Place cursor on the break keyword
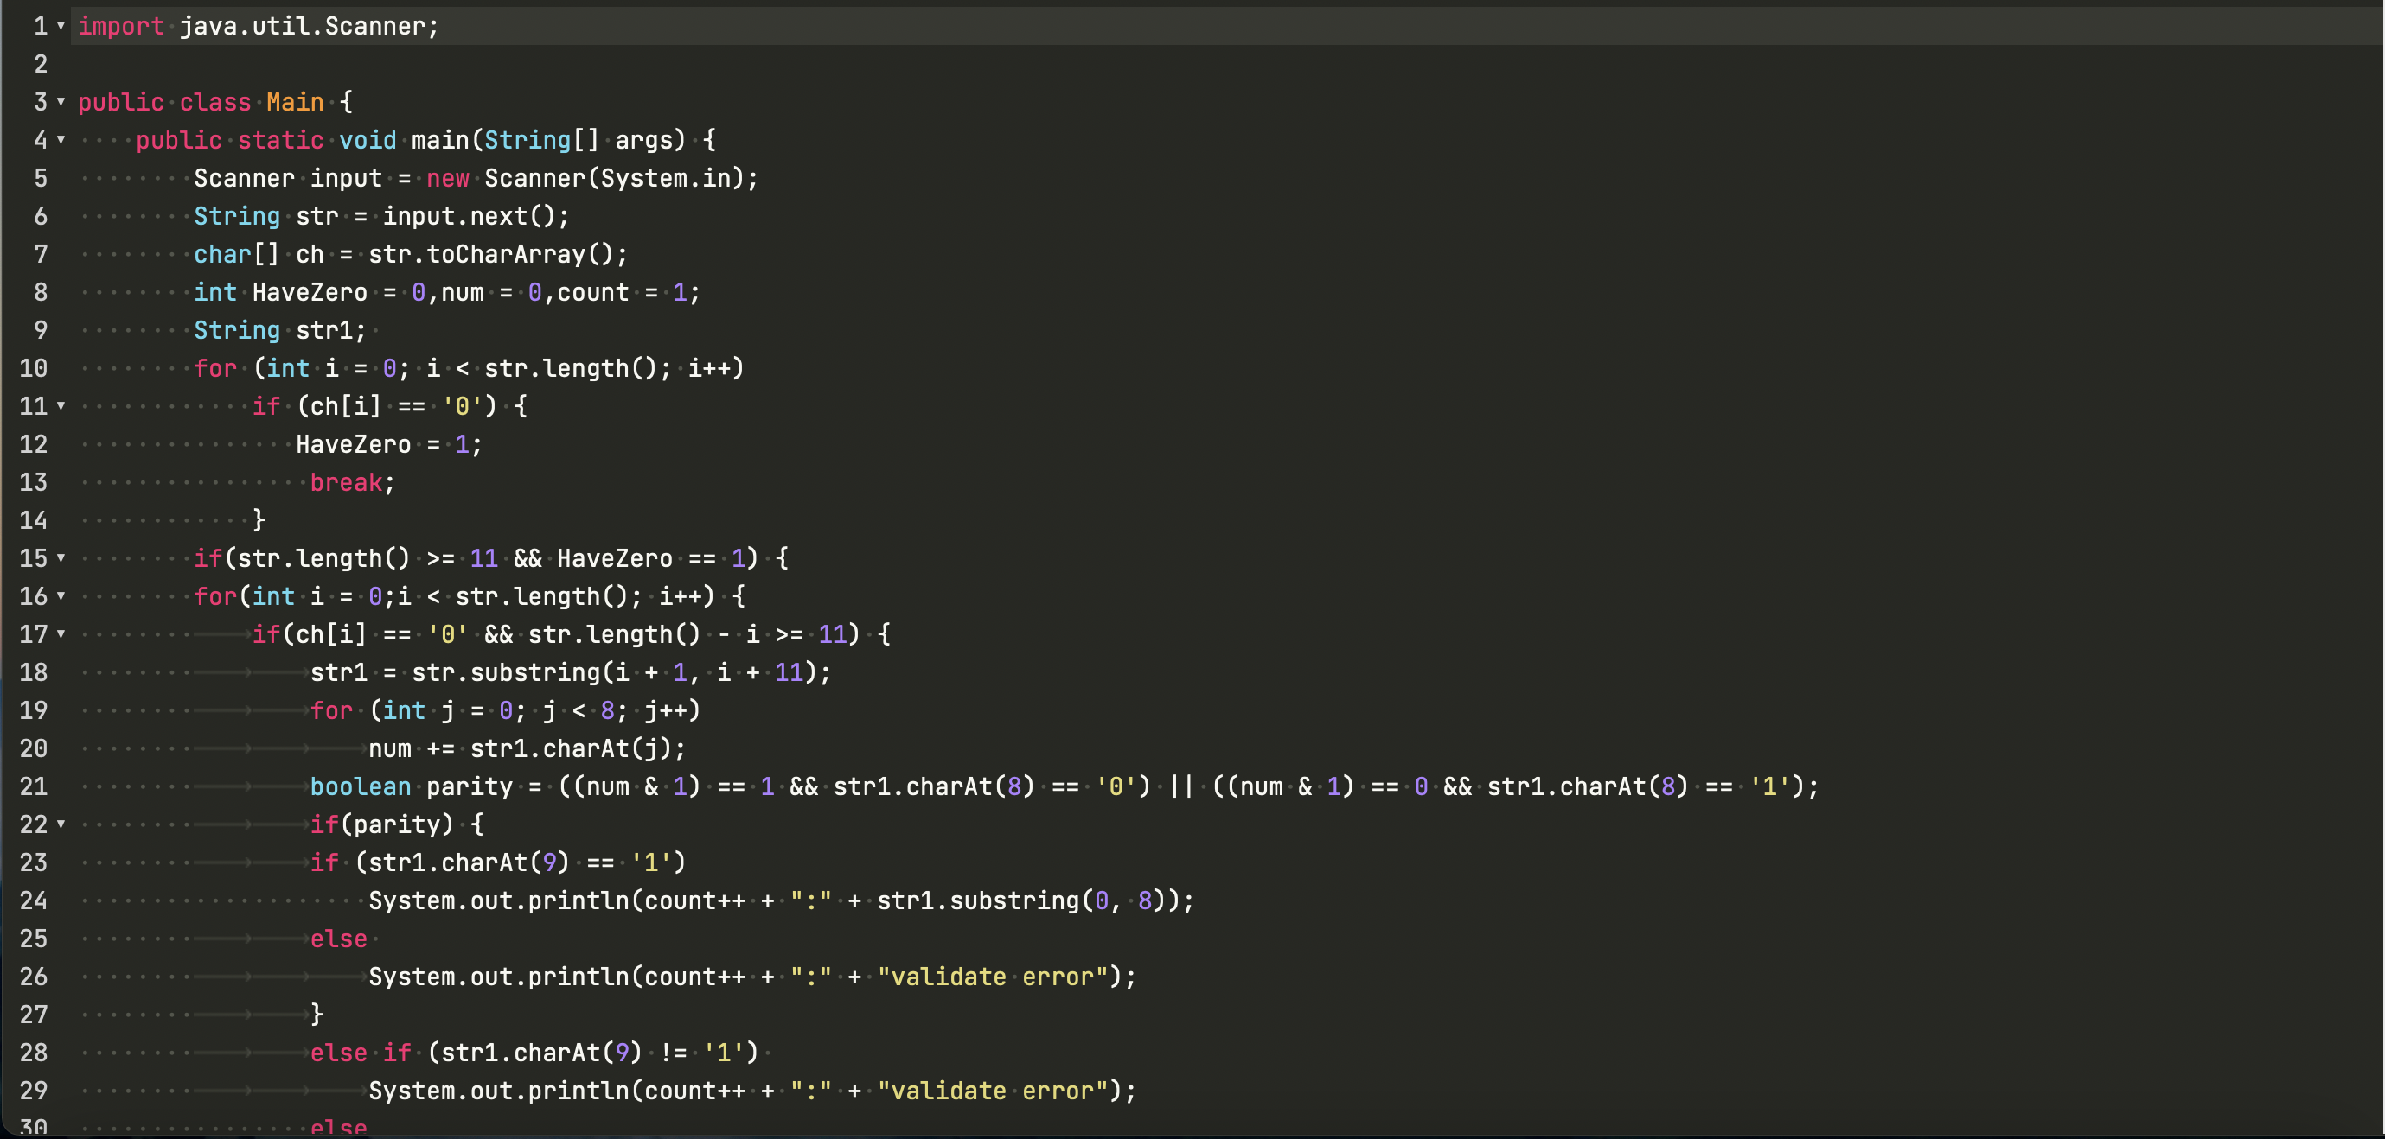 345,482
